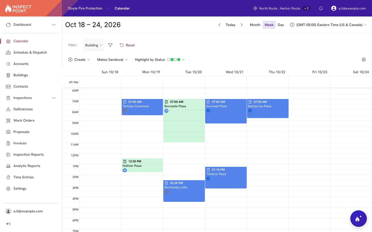The width and height of the screenshot is (372, 232).
Task: Open the notifications bell
Action: tap(321, 8)
